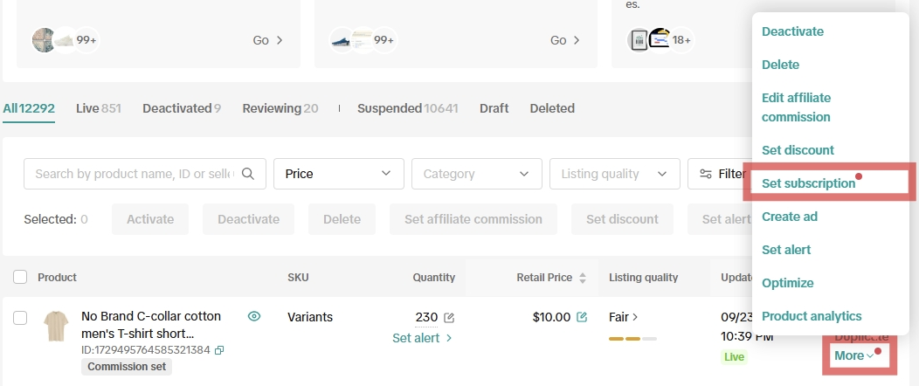
Task: Click the edit quantity pencil icon
Action: [449, 318]
